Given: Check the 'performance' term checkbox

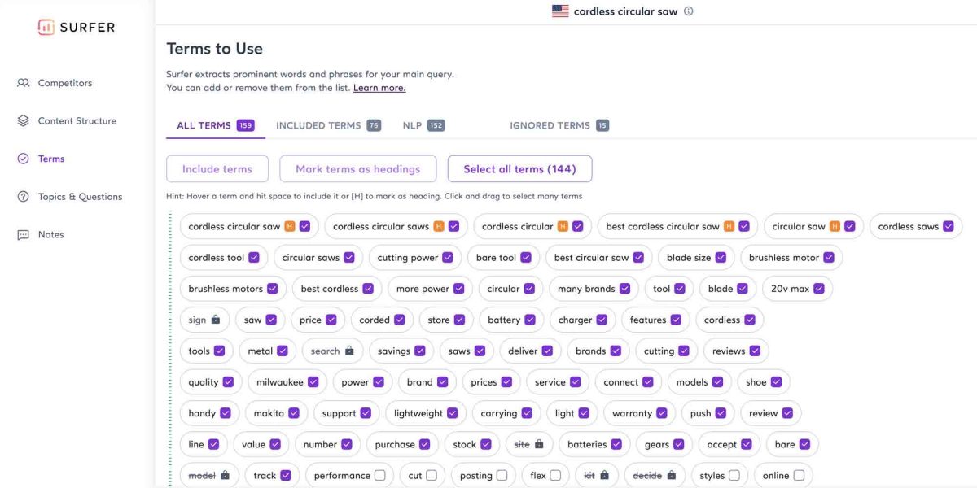Looking at the screenshot, I should point(380,475).
